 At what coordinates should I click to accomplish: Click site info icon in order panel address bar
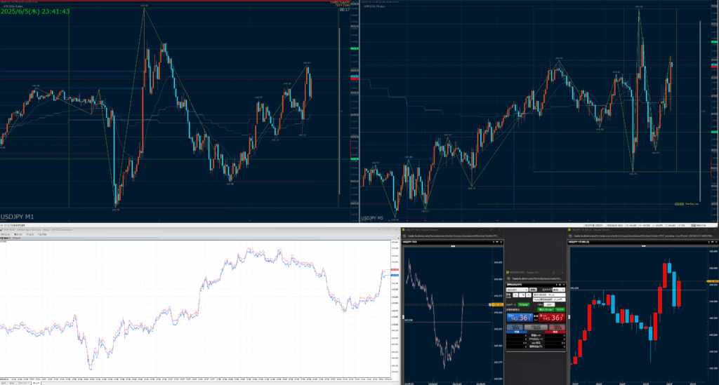[x=508, y=279]
